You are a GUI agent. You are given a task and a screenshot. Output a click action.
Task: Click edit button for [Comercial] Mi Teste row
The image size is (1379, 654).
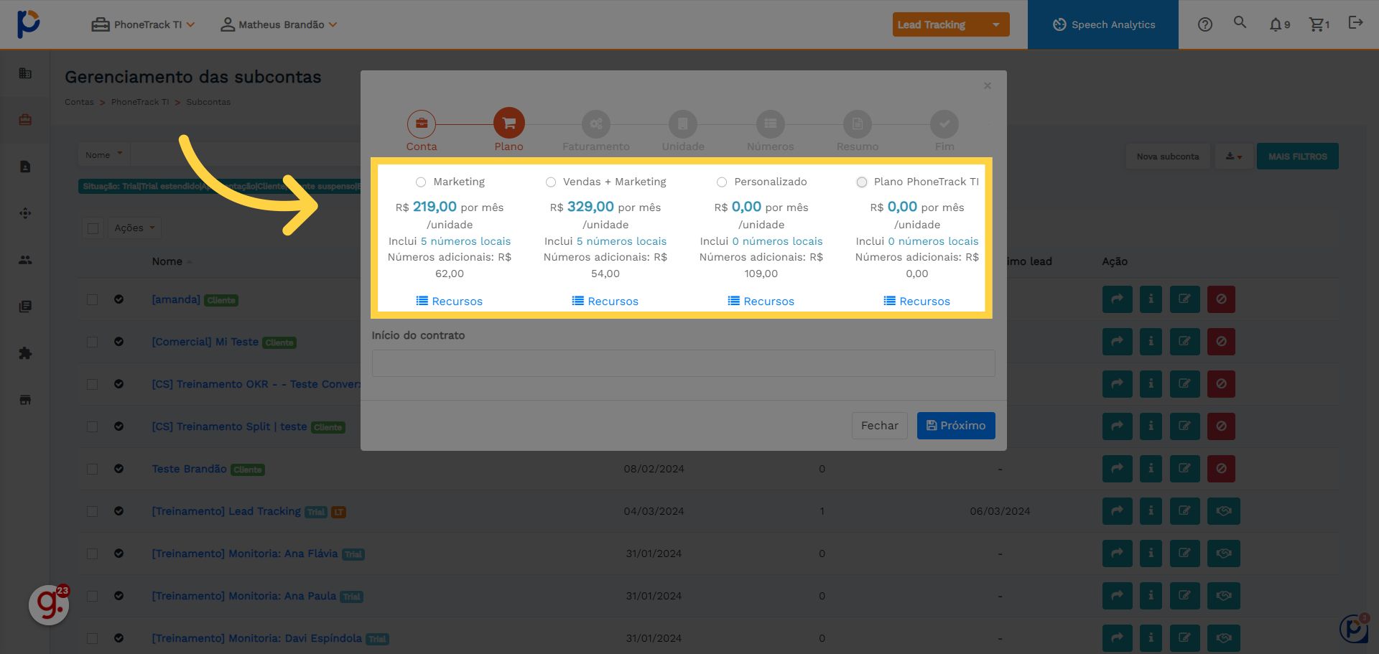(x=1184, y=342)
